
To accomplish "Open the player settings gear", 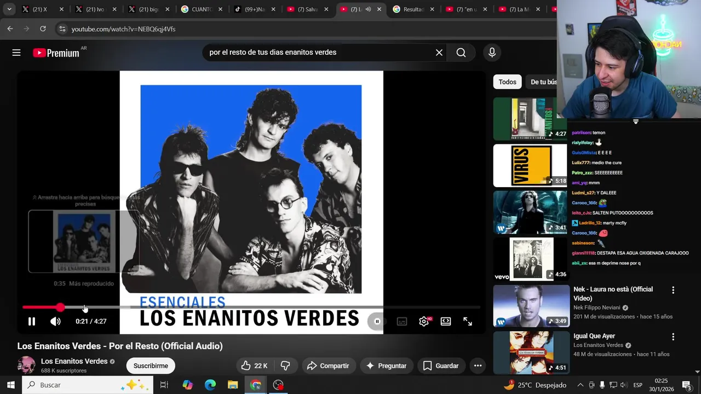I will coord(424,321).
